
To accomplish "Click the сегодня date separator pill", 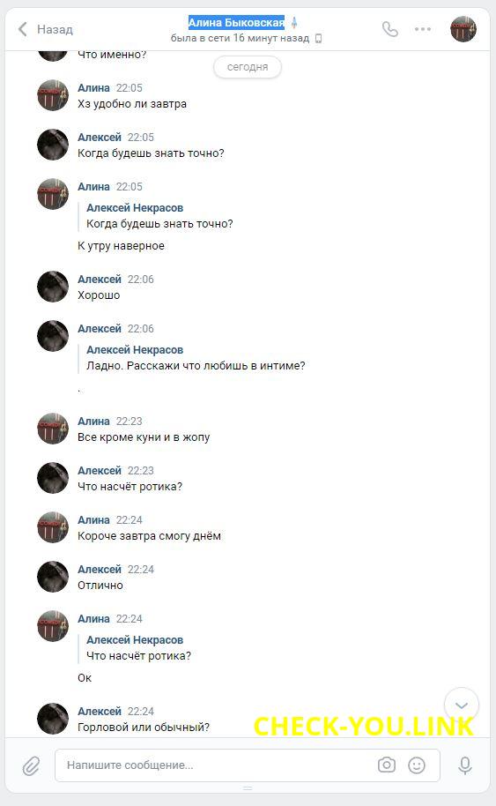I will 248,67.
